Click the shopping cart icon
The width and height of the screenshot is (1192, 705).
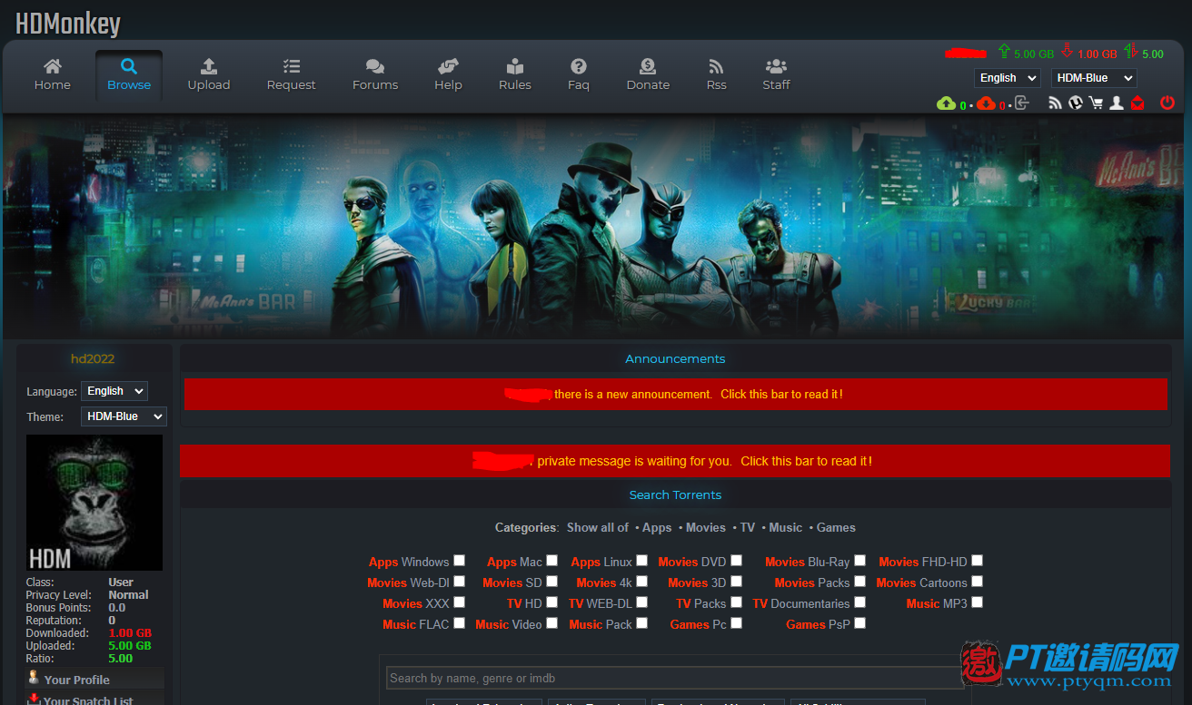(1096, 103)
